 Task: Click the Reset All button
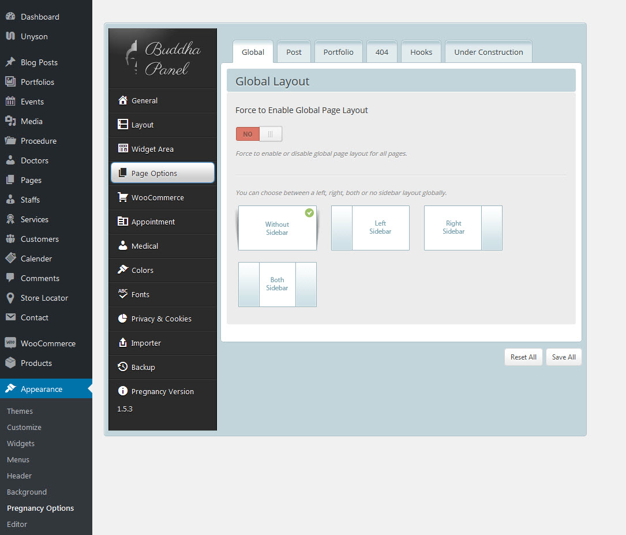coord(523,357)
